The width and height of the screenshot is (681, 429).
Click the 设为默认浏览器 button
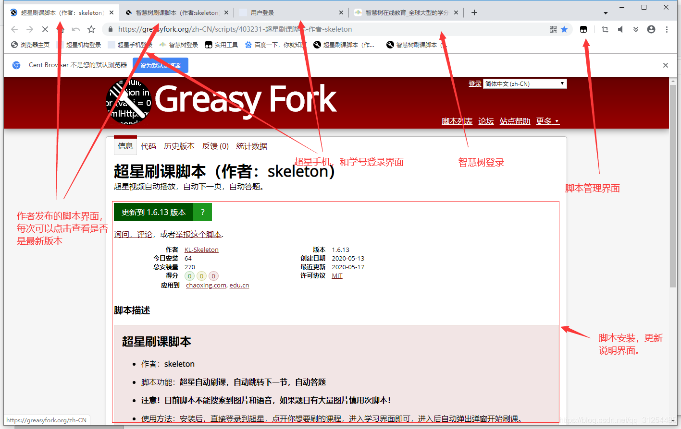[160, 65]
